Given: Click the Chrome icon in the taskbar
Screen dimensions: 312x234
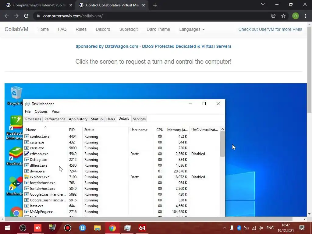Looking at the screenshot, I should tap(112, 228).
